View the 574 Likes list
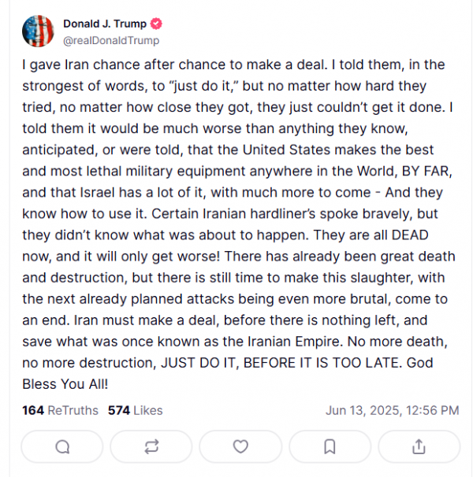The image size is (473, 477). tap(136, 410)
